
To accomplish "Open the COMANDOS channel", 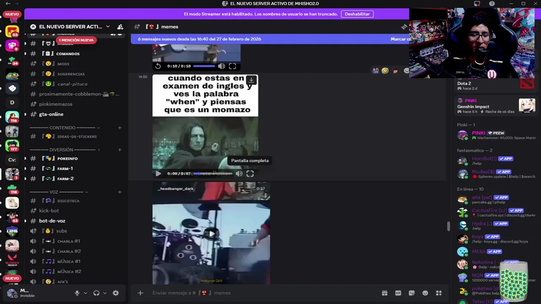I will click(76, 54).
